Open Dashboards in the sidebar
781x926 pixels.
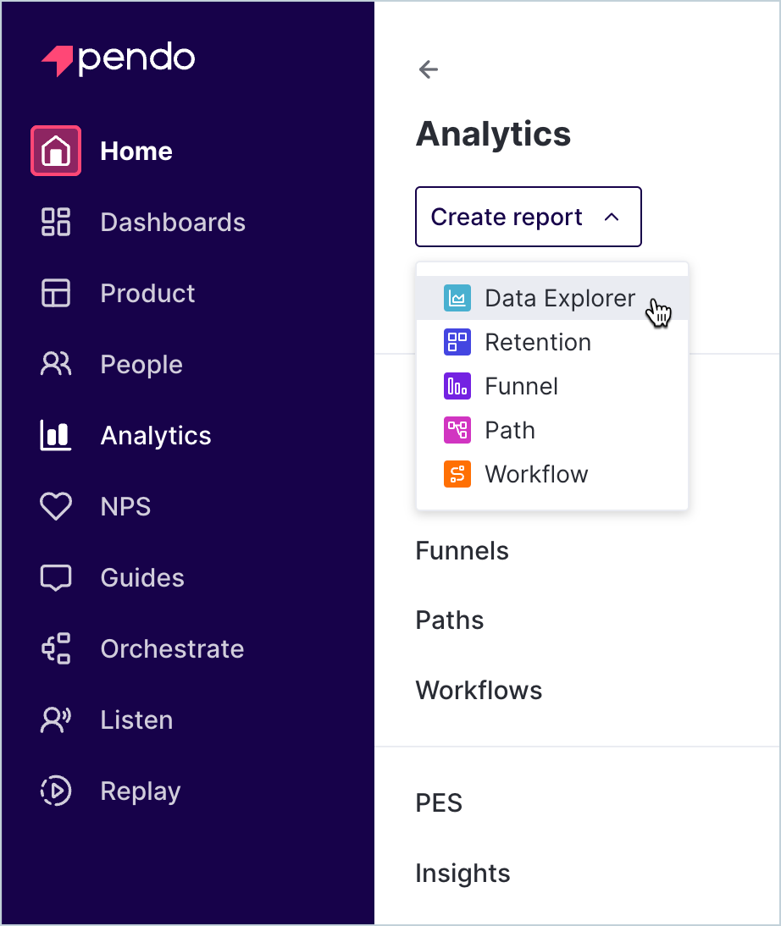173,223
